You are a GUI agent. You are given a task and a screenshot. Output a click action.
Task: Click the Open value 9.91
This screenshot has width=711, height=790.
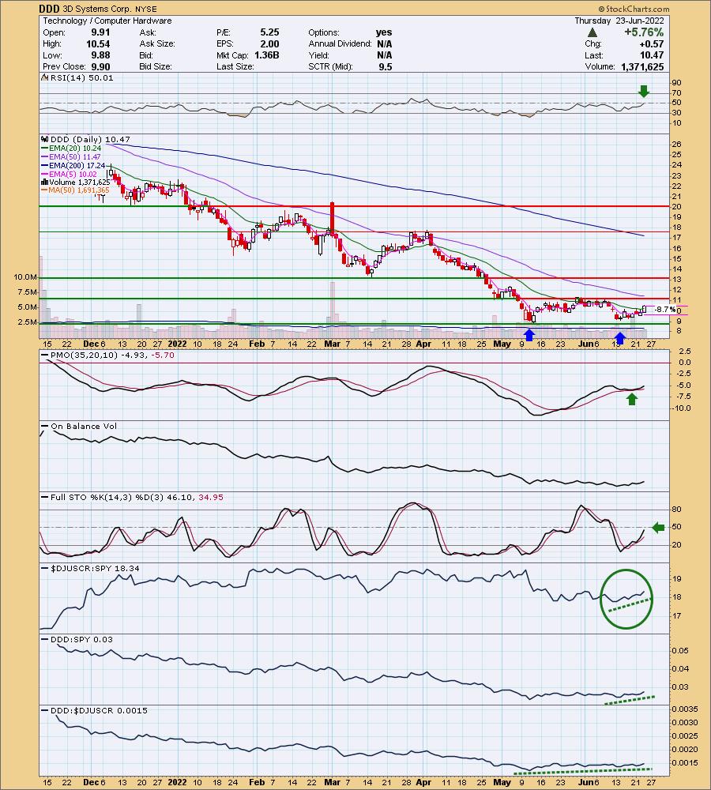(101, 32)
